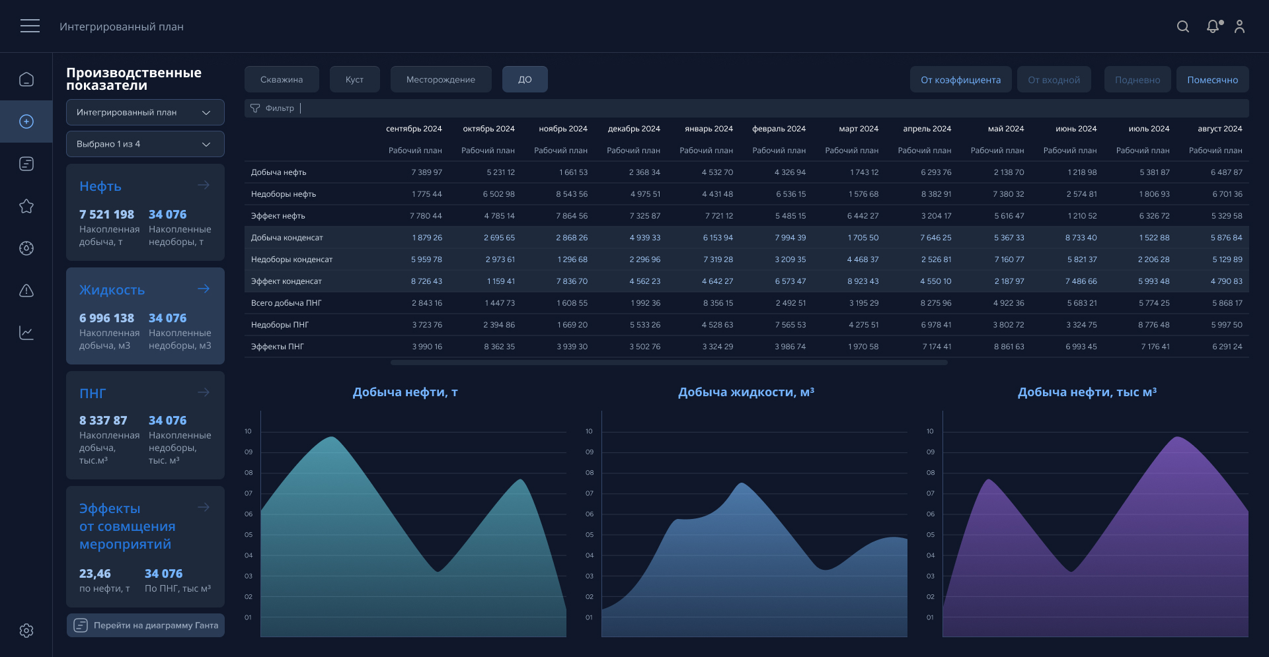The height and width of the screenshot is (657, 1269).
Task: Click Перейти на диаграмму Ганта button
Action: pos(145,625)
